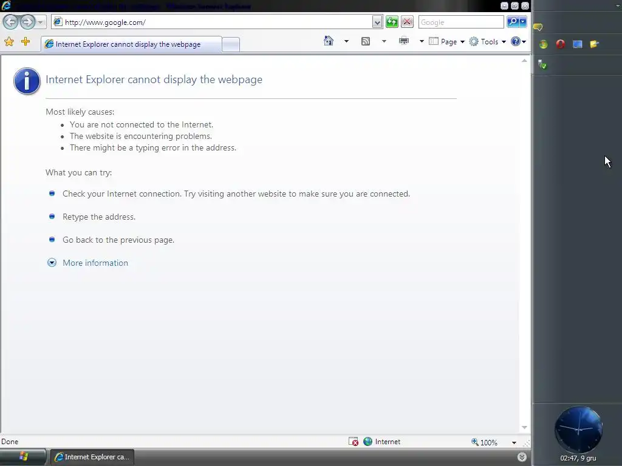The width and height of the screenshot is (622, 466).
Task: Click 'Retype the address.' text
Action: tap(99, 217)
